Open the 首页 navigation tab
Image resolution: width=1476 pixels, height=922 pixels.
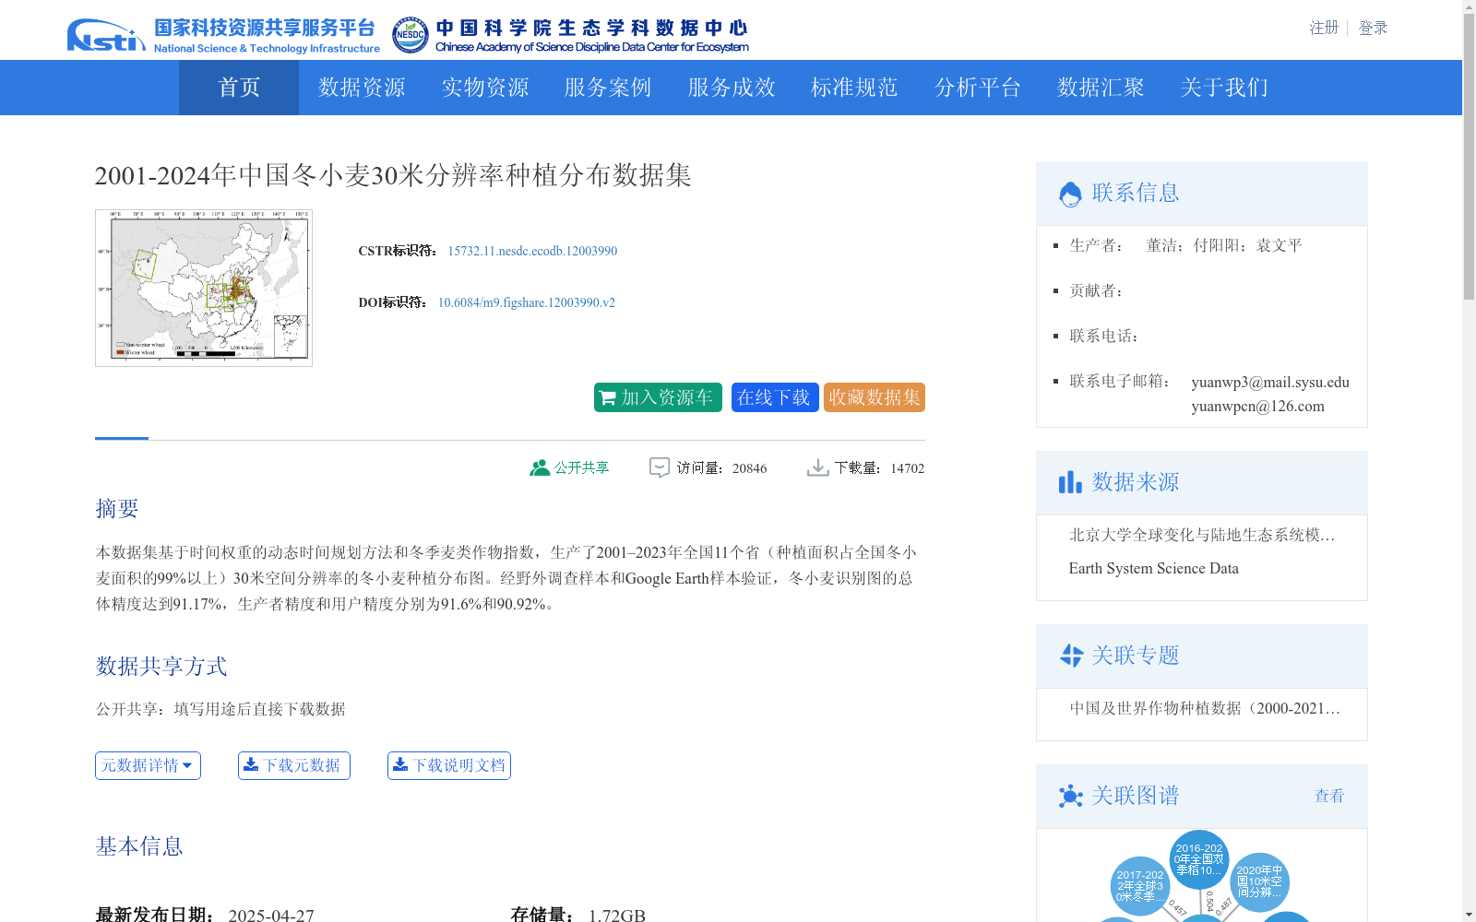(x=239, y=88)
